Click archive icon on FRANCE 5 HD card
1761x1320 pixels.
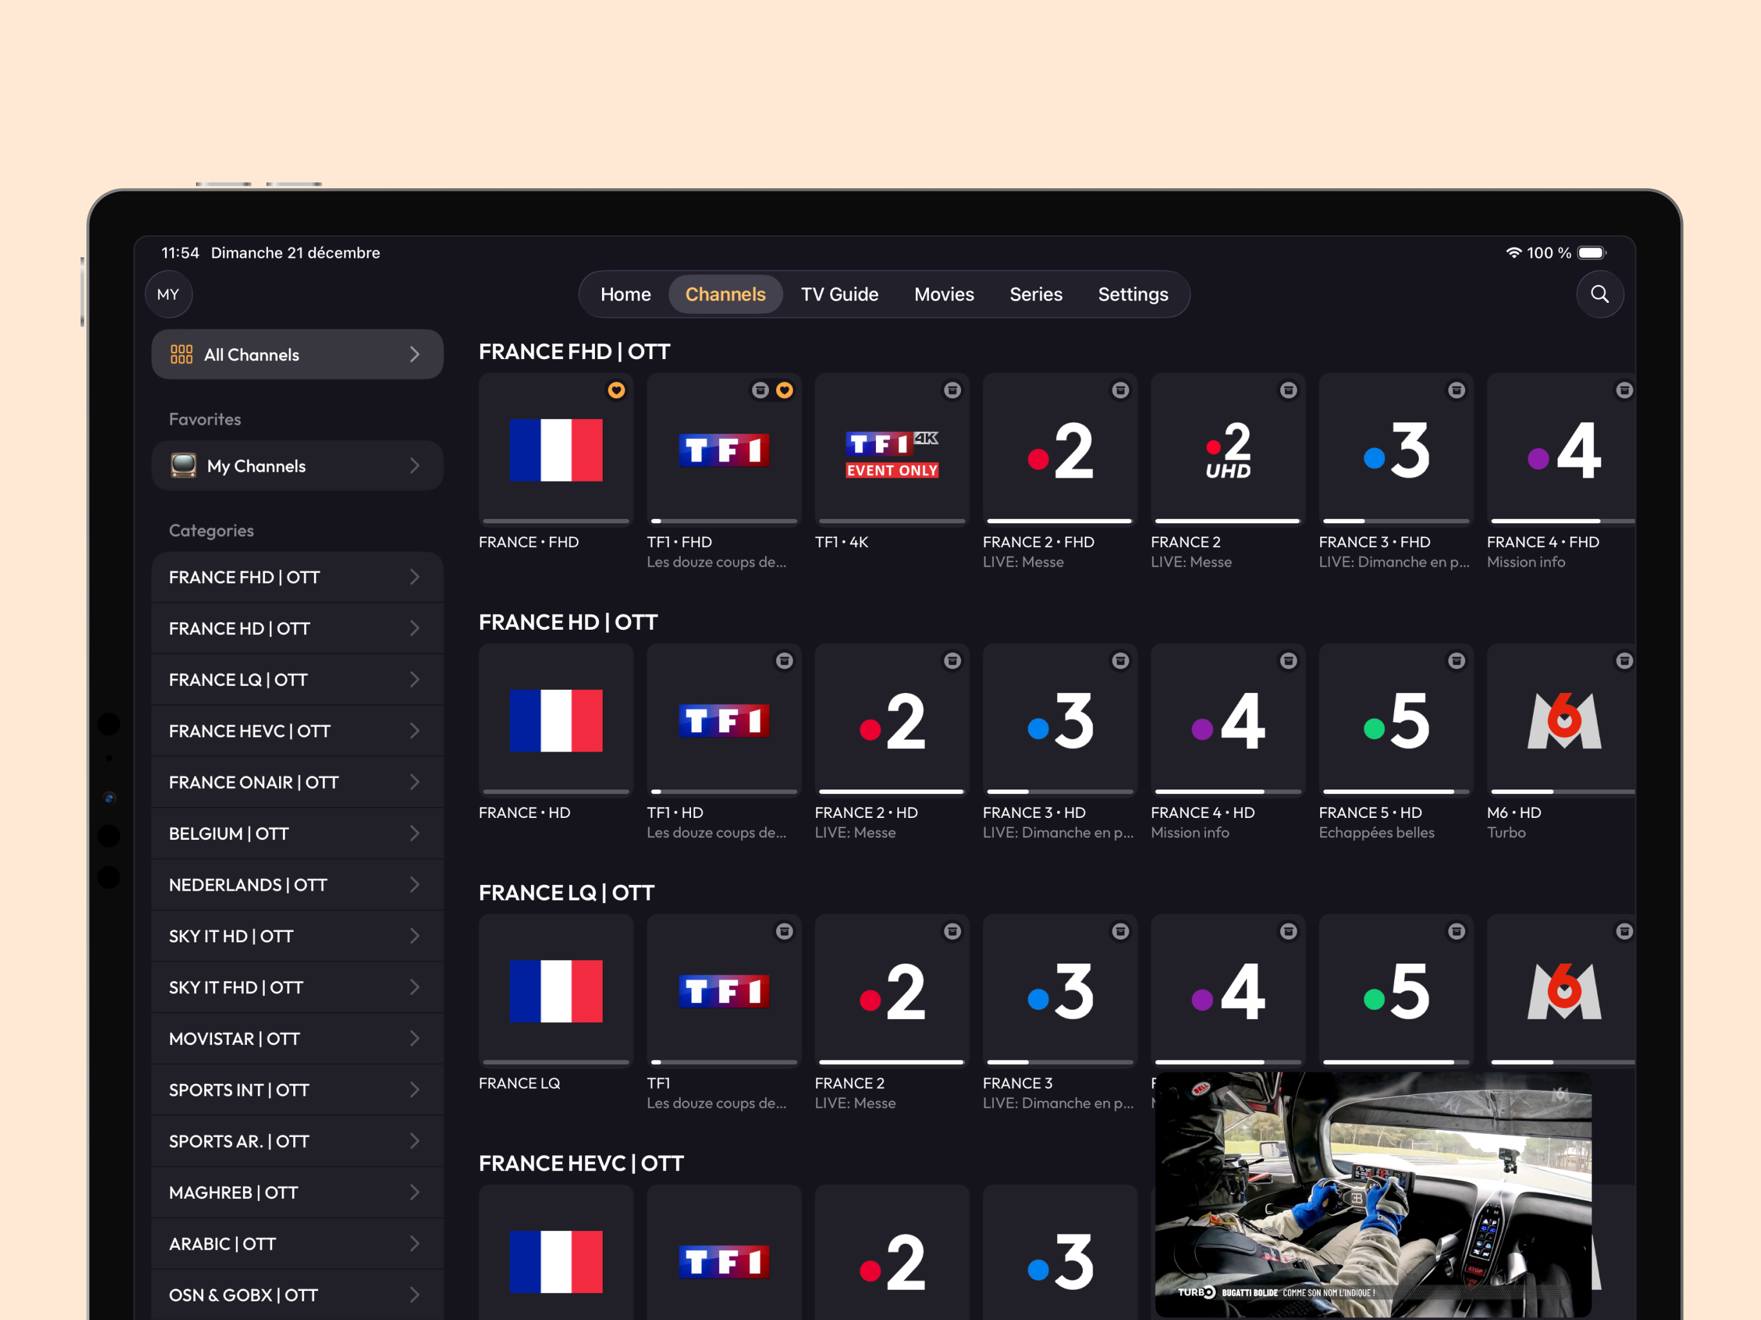click(1456, 661)
